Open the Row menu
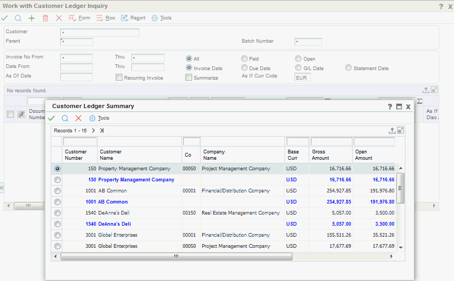454x281 pixels. coord(106,18)
